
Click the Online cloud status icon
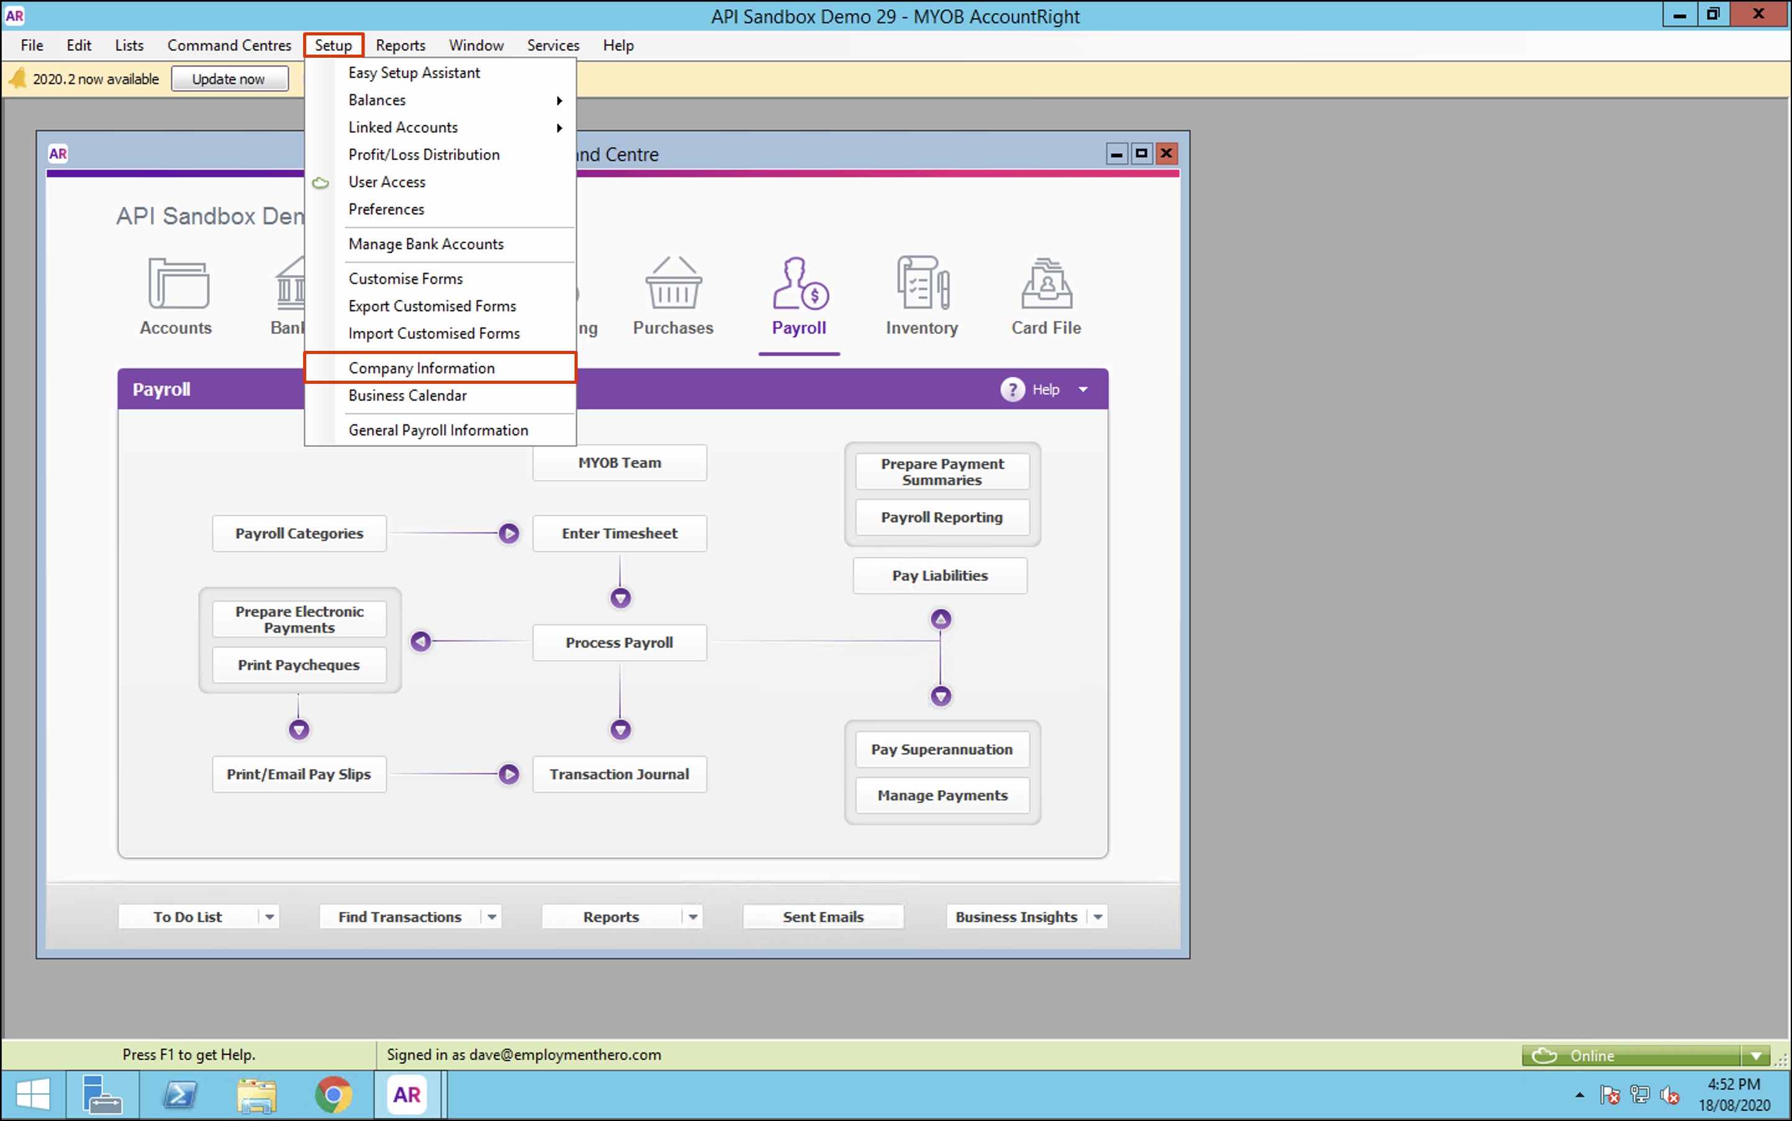(1544, 1055)
